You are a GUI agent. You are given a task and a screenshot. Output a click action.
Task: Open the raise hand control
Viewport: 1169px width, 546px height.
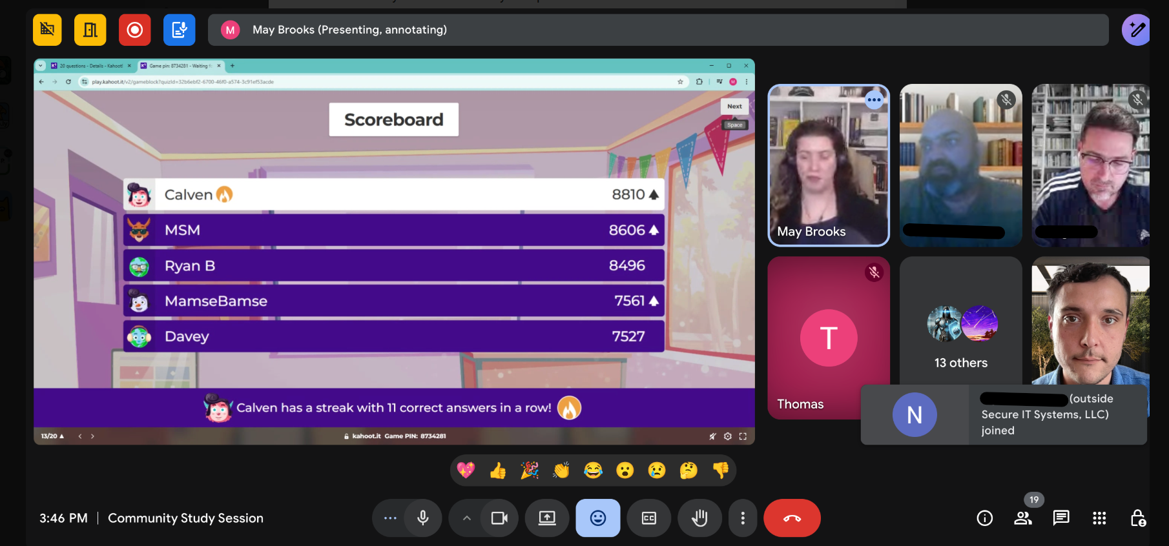[x=699, y=518]
